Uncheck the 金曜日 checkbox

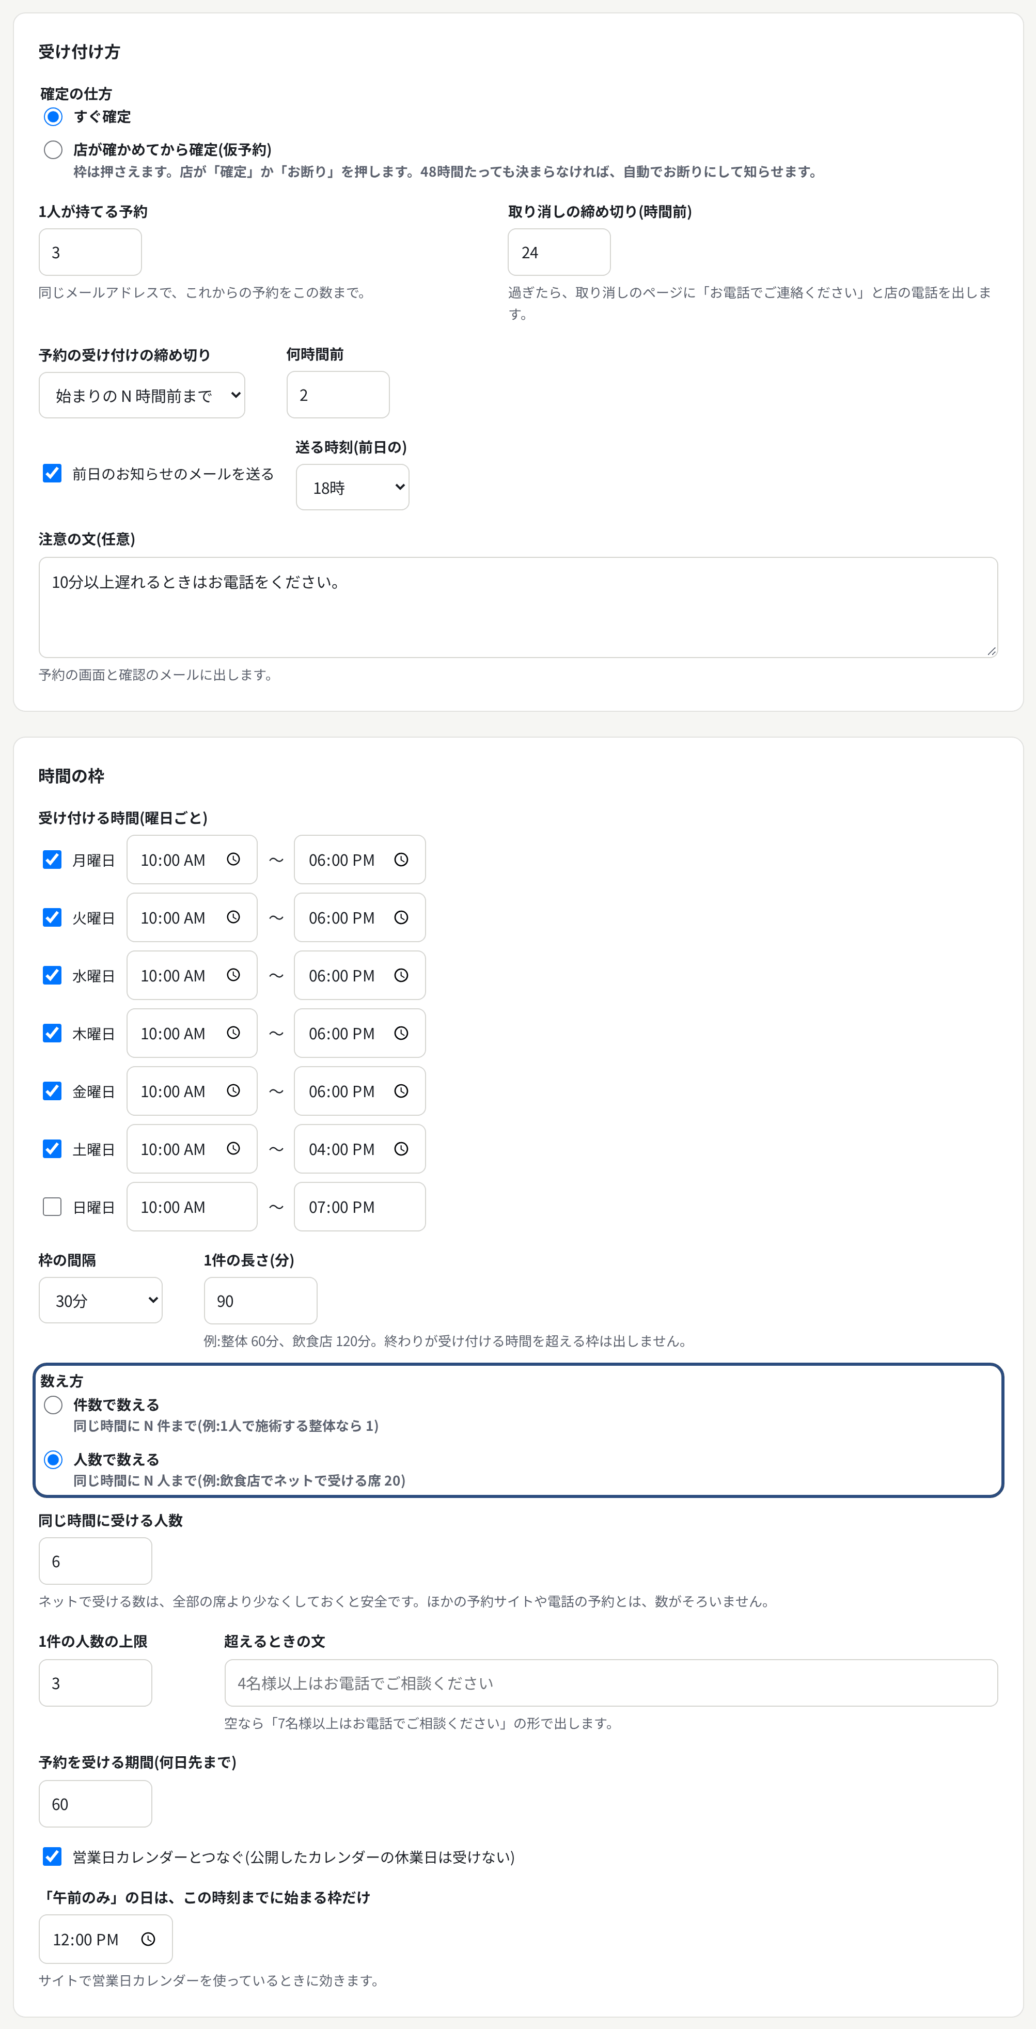[x=52, y=1091]
